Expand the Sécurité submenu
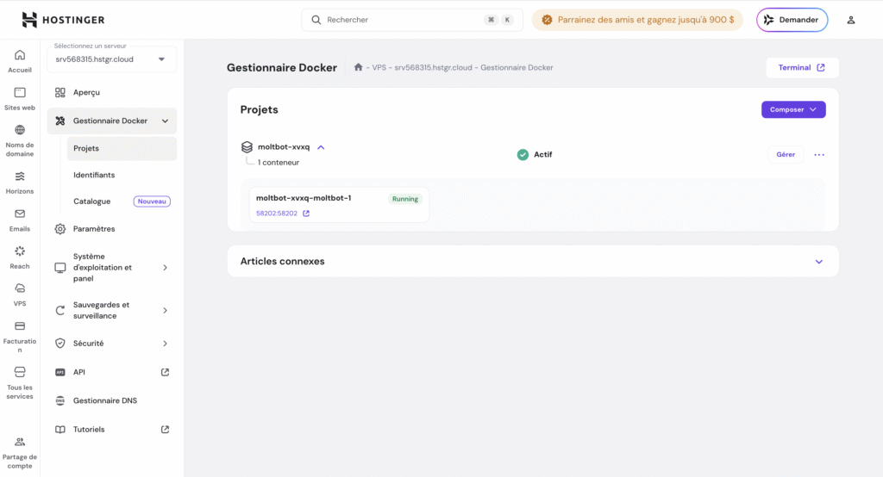 click(x=165, y=344)
